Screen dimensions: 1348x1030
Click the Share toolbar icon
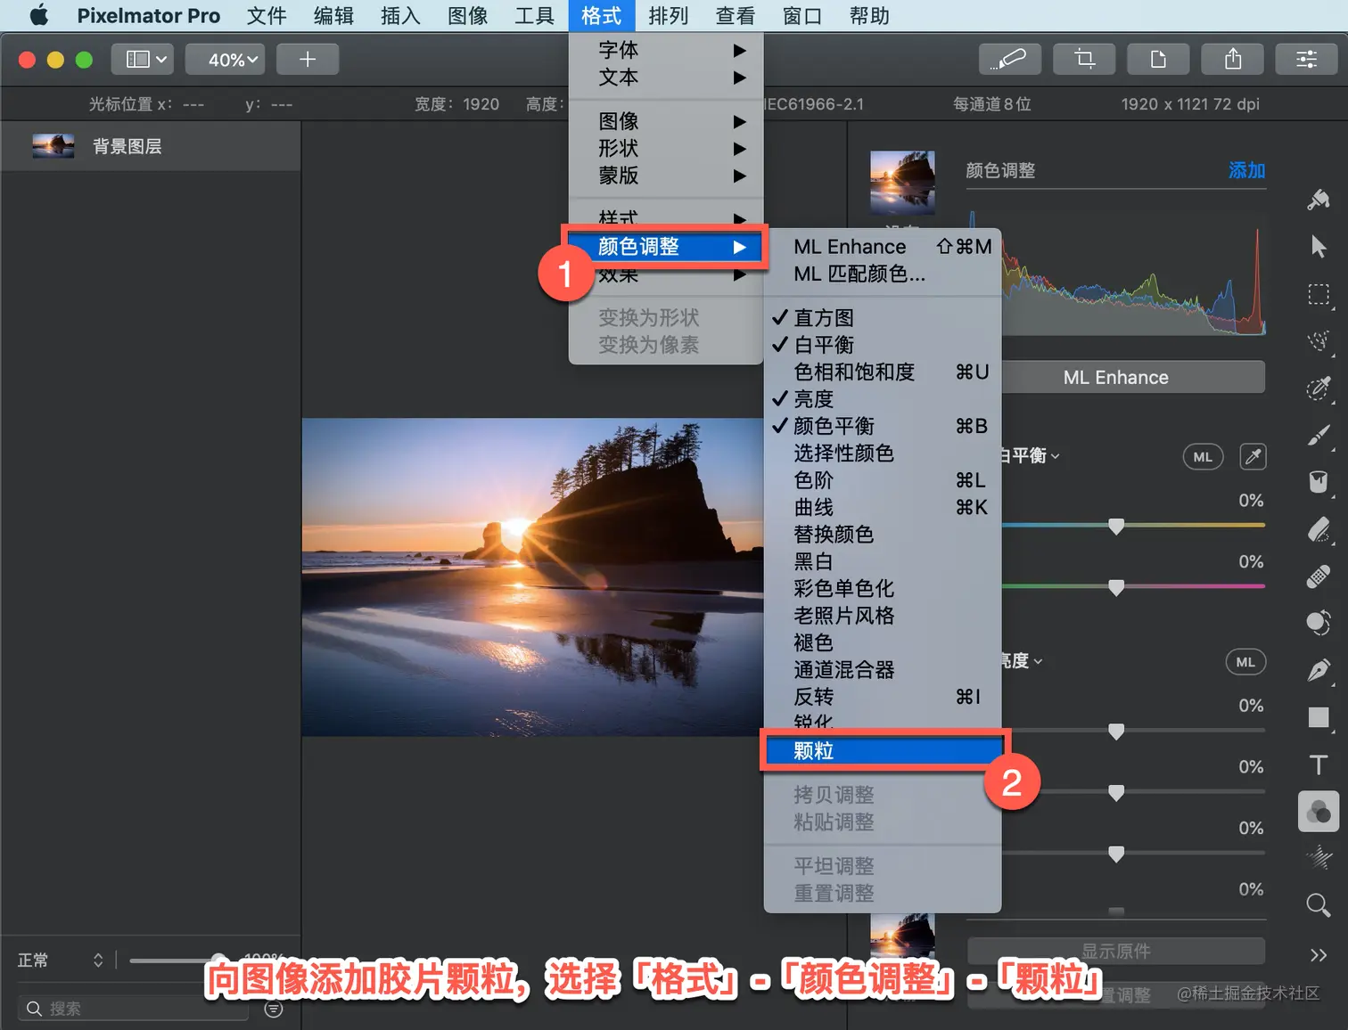(1233, 59)
